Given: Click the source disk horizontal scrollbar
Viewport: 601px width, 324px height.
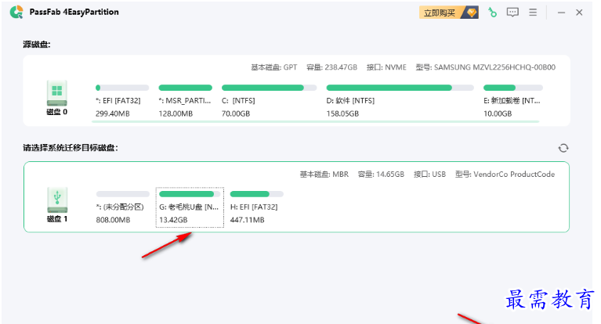Looking at the screenshot, I should (x=315, y=122).
